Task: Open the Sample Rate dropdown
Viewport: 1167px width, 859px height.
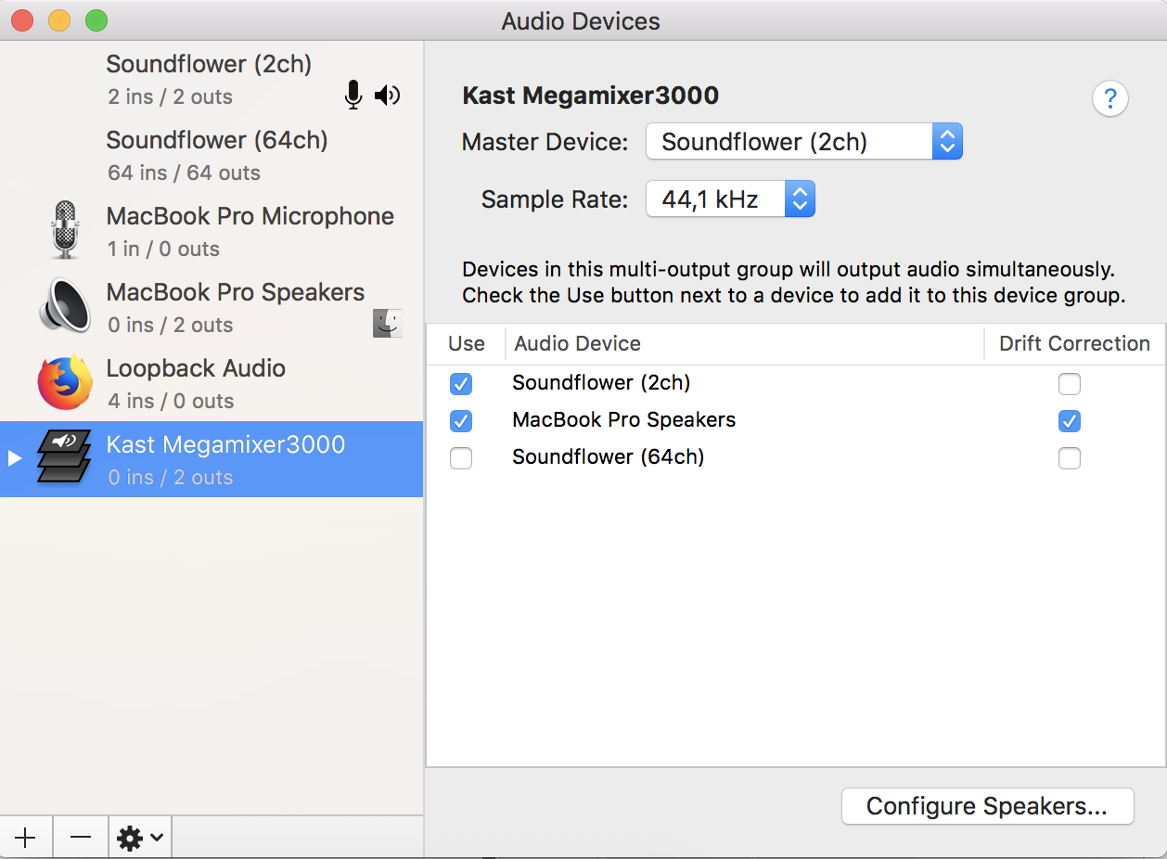Action: pos(729,199)
